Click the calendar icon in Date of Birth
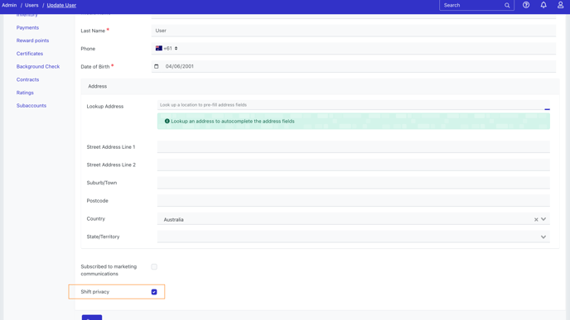570x320 pixels. tap(157, 66)
